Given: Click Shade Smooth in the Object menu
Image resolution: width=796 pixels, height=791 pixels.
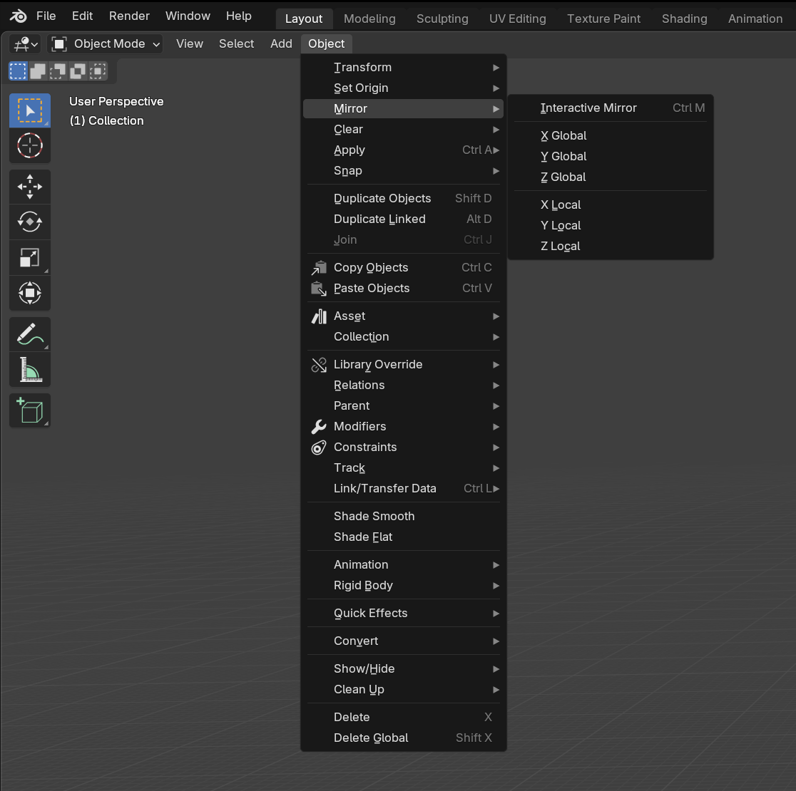Looking at the screenshot, I should tap(374, 516).
